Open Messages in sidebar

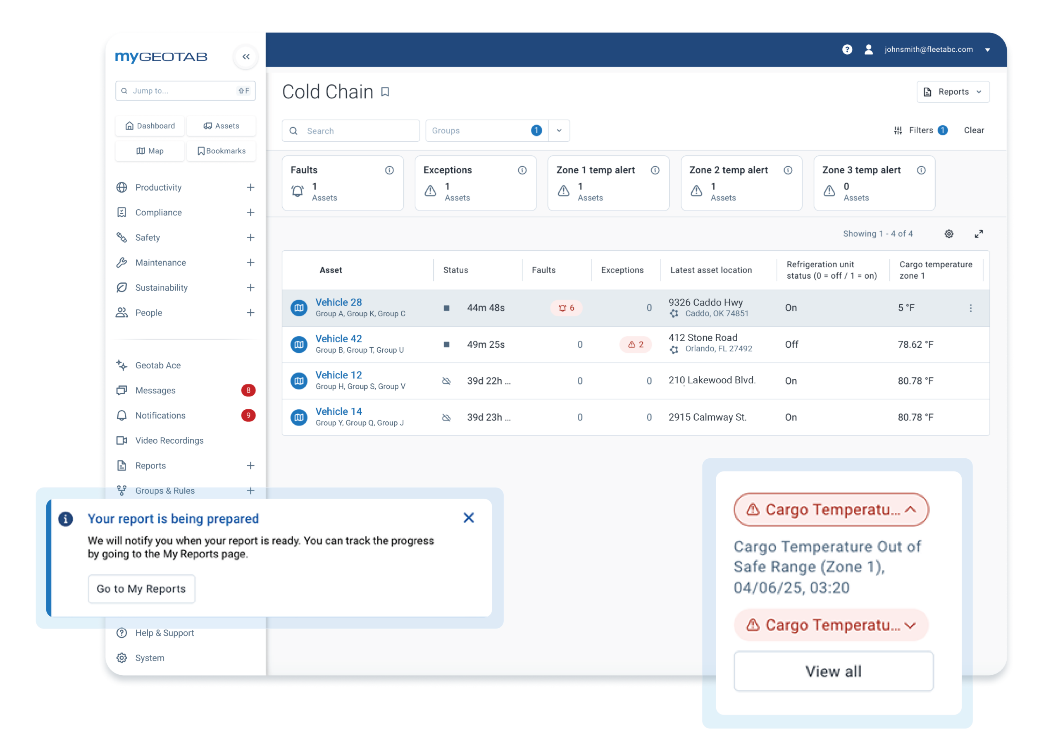tap(186, 390)
